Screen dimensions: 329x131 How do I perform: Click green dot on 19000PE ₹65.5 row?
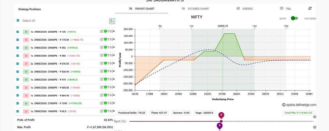click(x=105, y=112)
